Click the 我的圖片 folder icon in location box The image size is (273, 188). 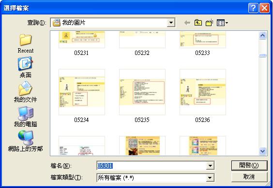(57, 23)
